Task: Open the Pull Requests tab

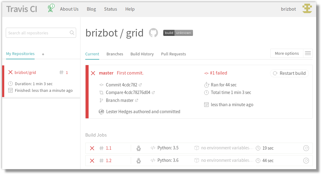Action: (x=173, y=54)
